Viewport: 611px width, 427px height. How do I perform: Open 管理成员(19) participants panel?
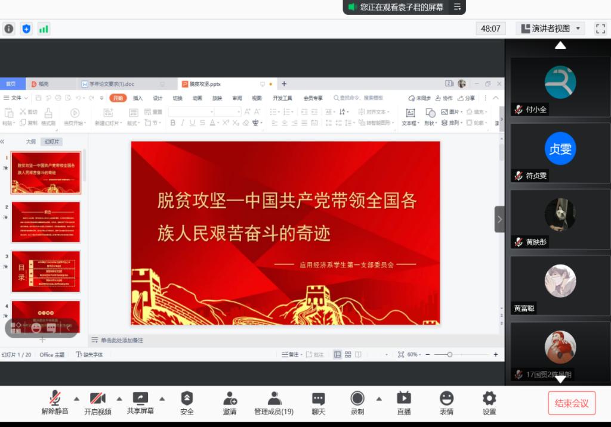point(274,398)
